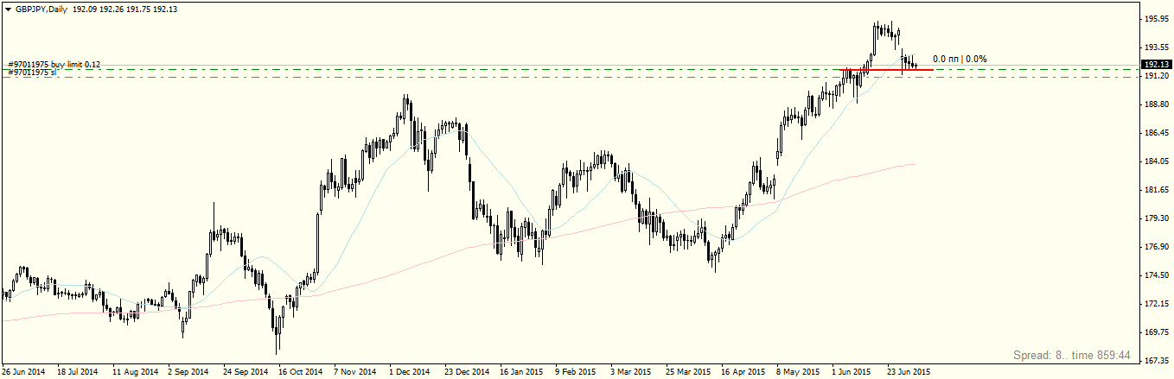This screenshot has width=1174, height=379.
Task: Click the 188.80 price scale label
Action: [1157, 104]
